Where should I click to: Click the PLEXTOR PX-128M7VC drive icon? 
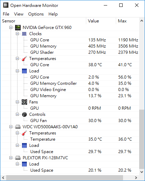click(18, 158)
